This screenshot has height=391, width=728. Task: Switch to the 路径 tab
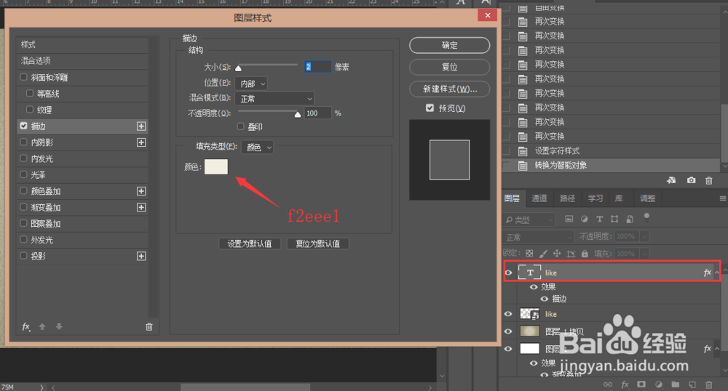(x=567, y=198)
